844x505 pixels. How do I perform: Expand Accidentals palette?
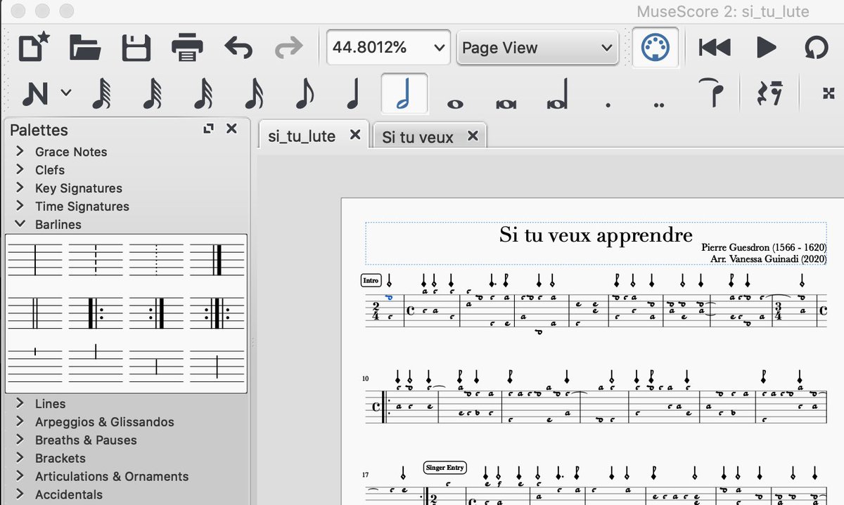(20, 495)
